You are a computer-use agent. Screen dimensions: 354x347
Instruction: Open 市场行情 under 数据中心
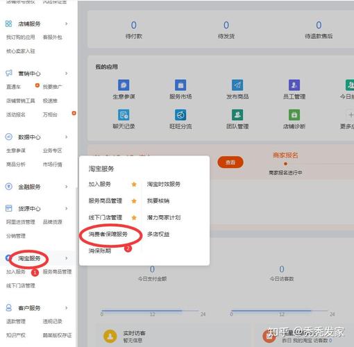coord(53,164)
